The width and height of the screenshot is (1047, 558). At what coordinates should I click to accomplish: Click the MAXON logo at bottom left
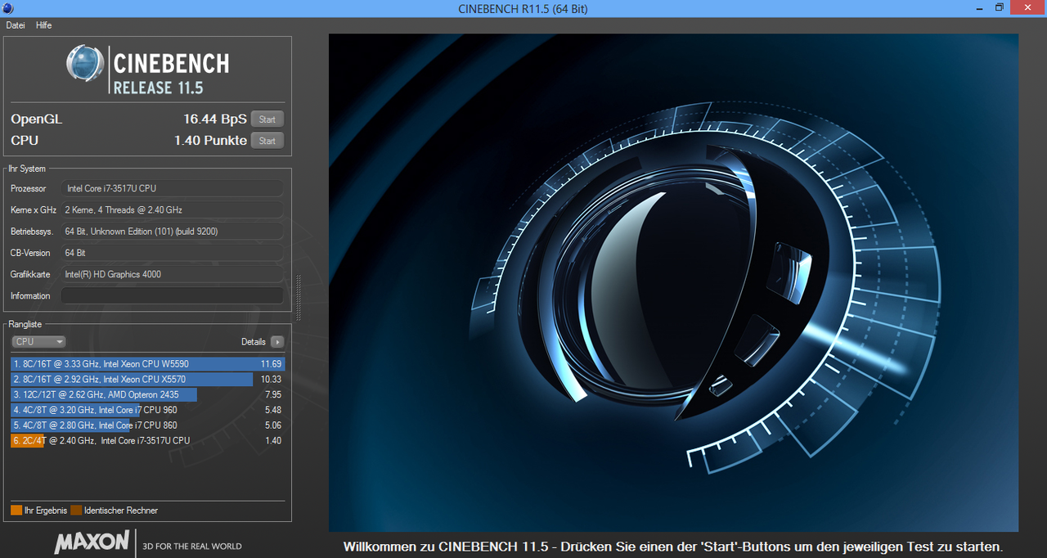tap(92, 542)
